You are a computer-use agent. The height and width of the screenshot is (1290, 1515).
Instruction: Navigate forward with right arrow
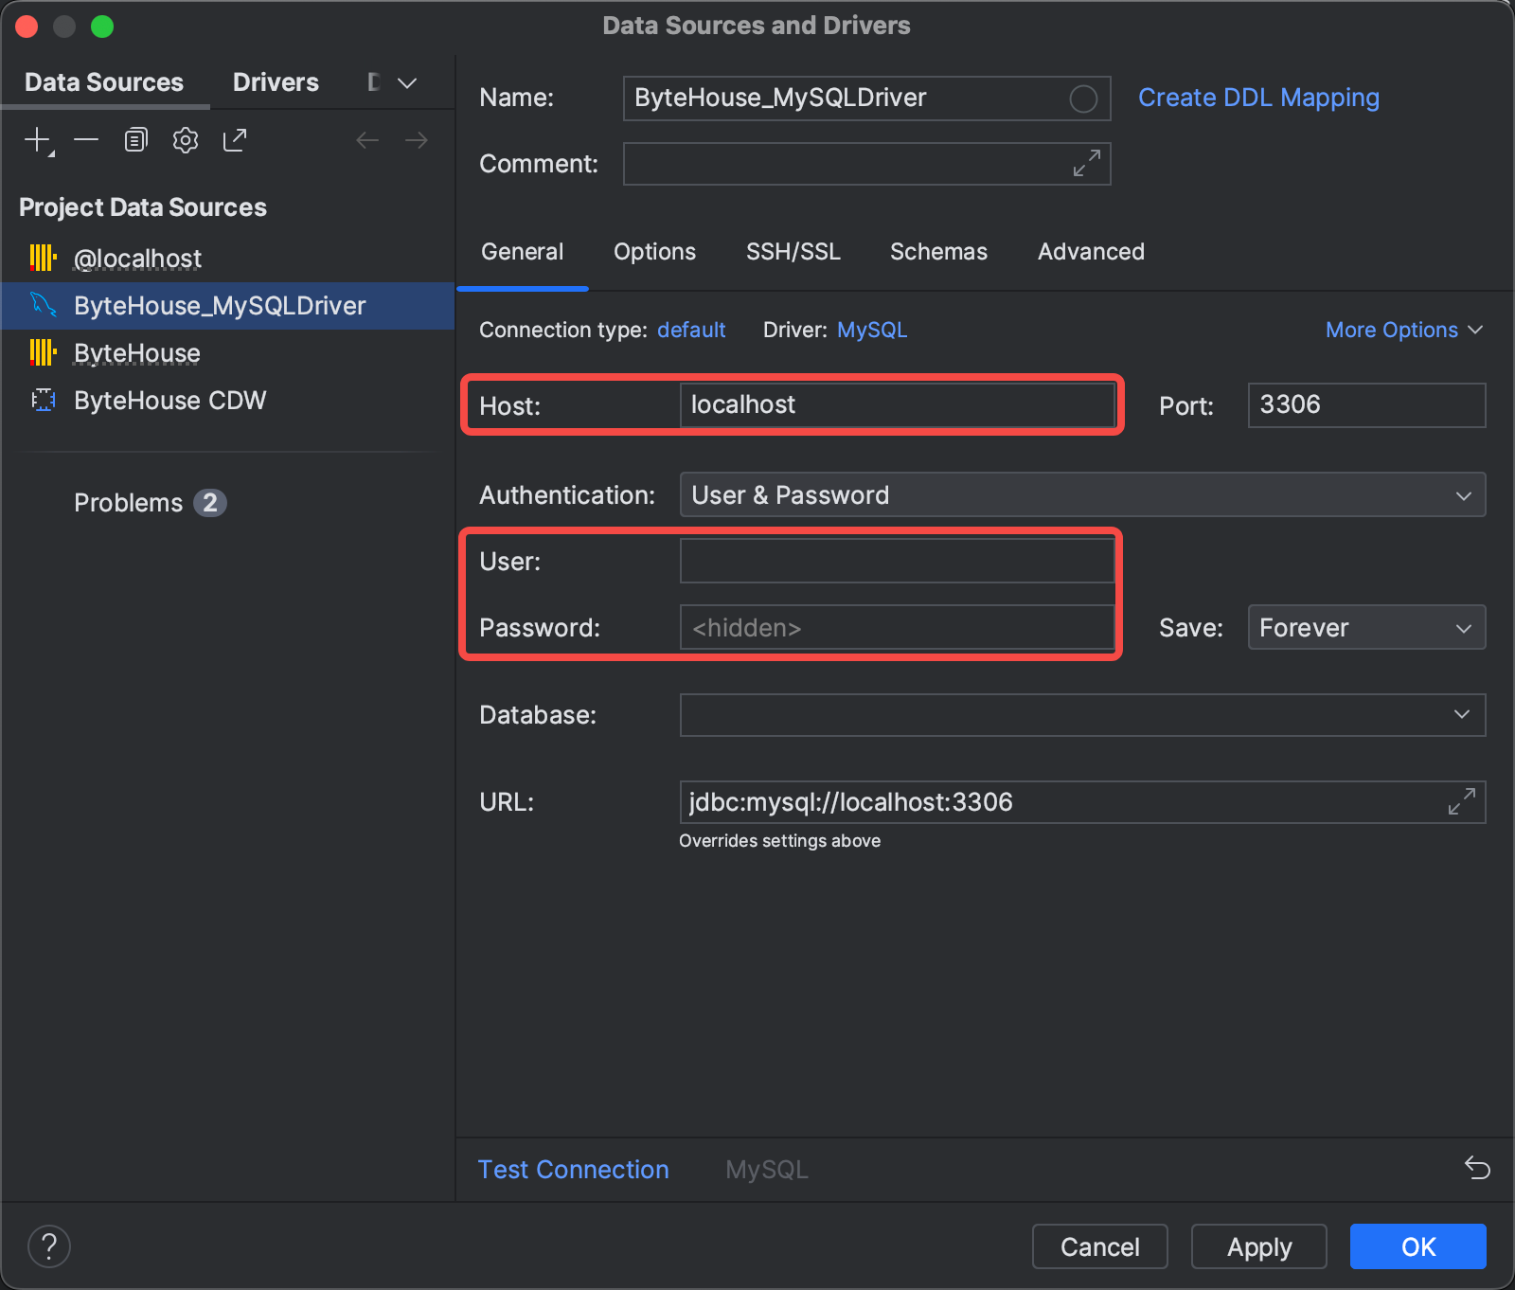(x=417, y=140)
